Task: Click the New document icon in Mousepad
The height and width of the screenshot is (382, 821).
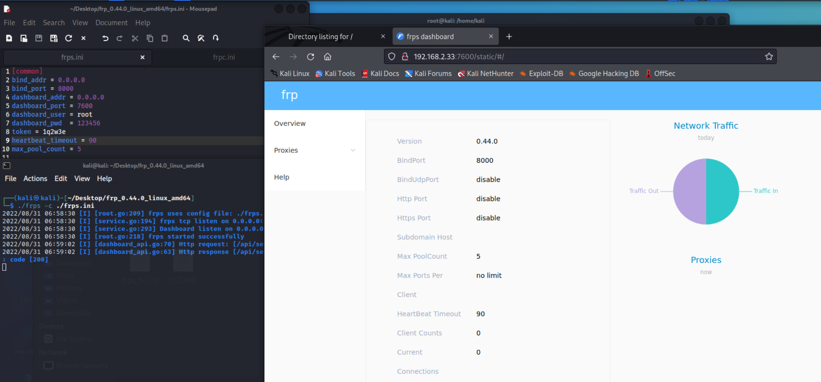Action: [9, 38]
